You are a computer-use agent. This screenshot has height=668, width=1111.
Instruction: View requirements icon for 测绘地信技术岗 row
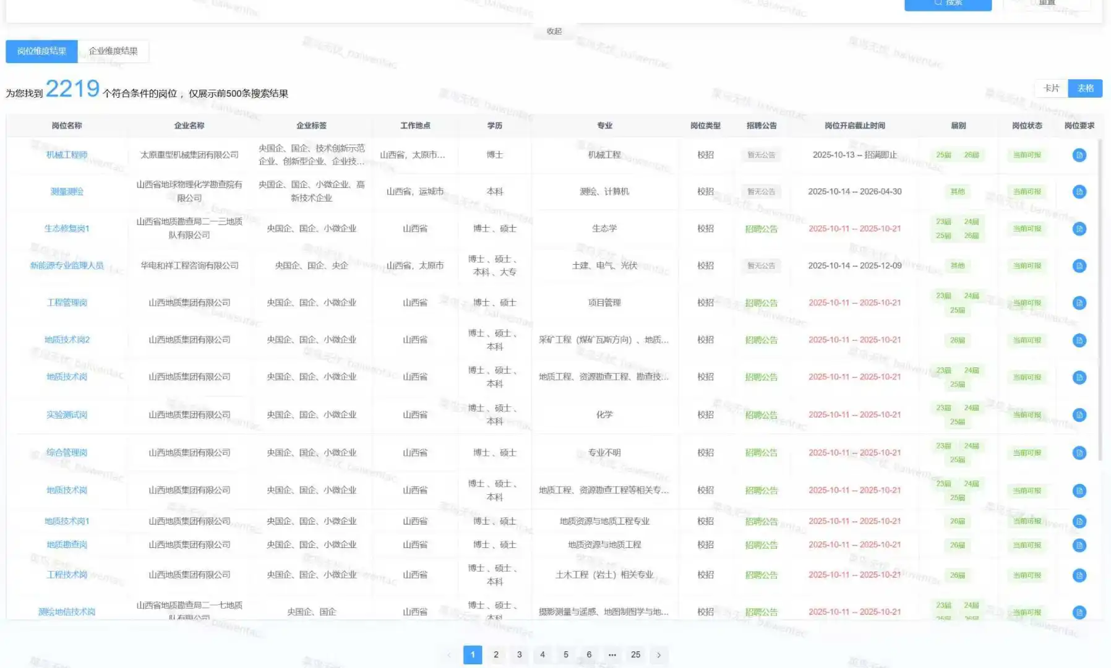[x=1079, y=612]
